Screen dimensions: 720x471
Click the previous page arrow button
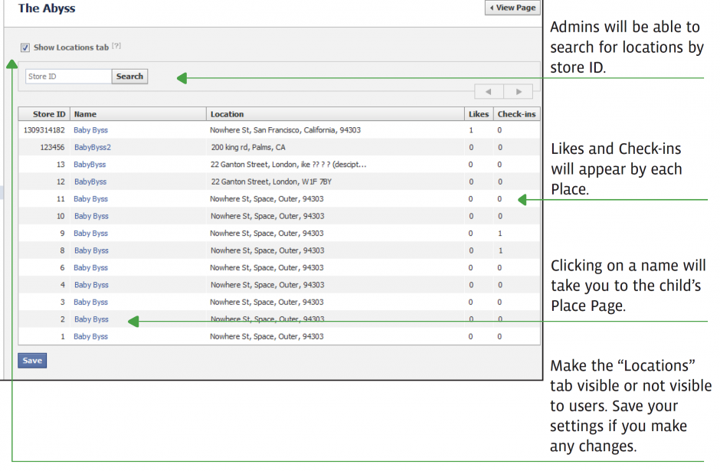click(x=489, y=91)
